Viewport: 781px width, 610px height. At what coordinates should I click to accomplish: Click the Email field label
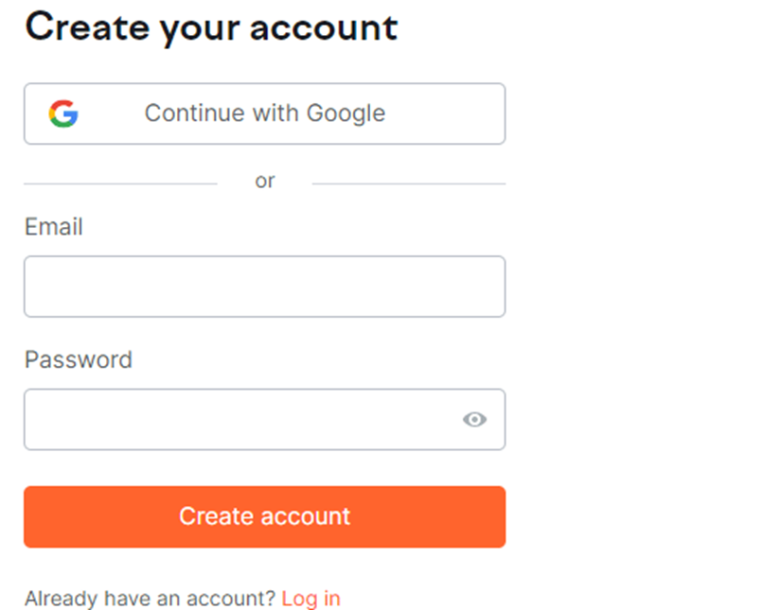tap(54, 227)
